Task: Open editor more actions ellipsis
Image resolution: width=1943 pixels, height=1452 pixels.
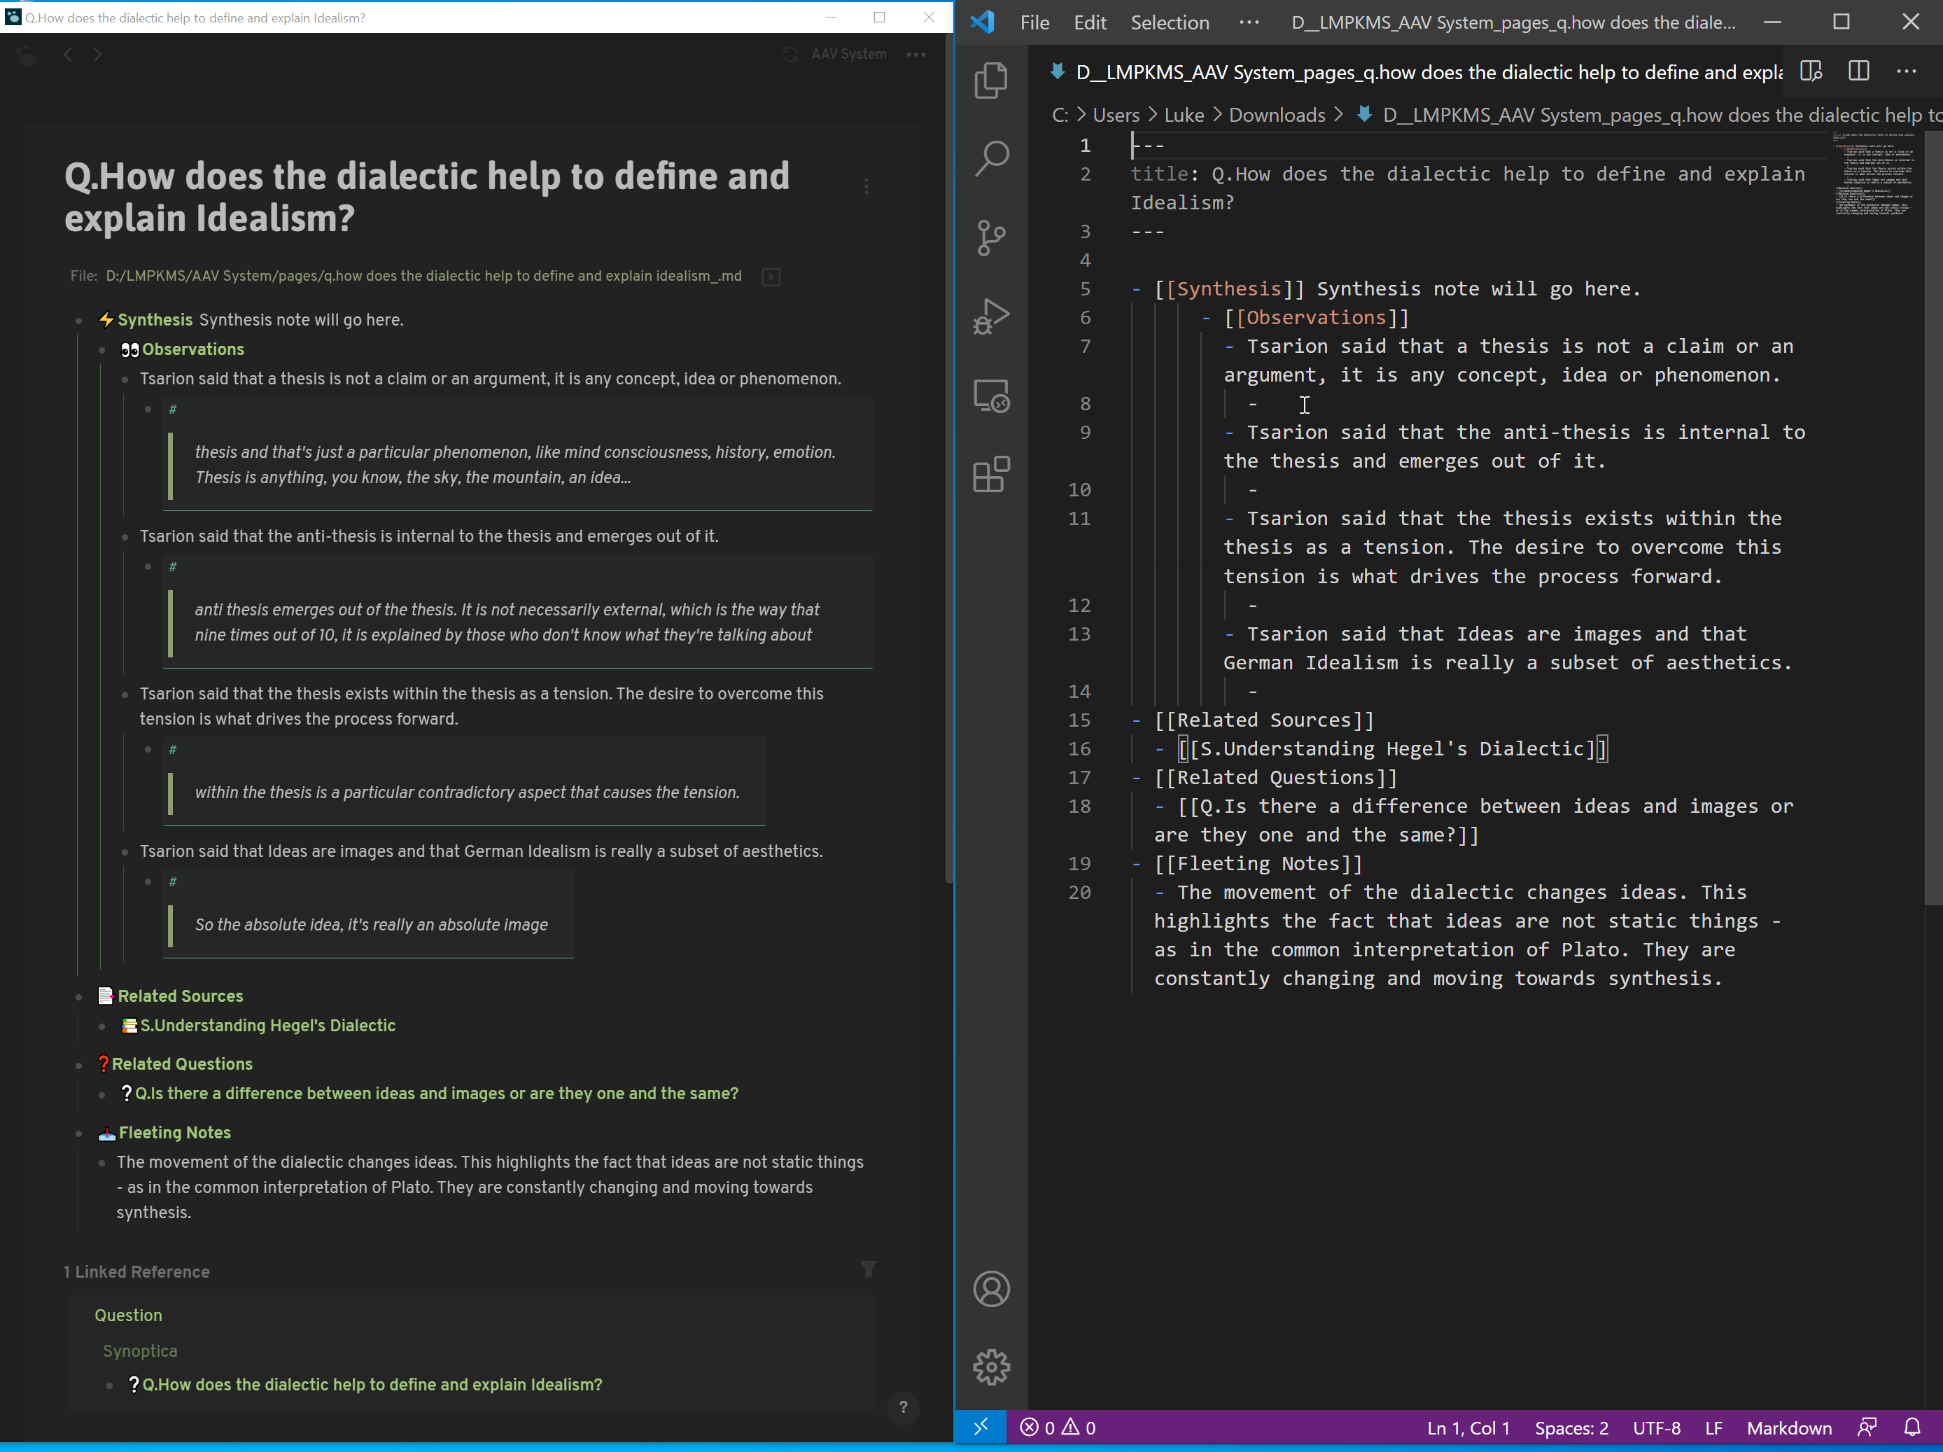Action: point(1905,71)
